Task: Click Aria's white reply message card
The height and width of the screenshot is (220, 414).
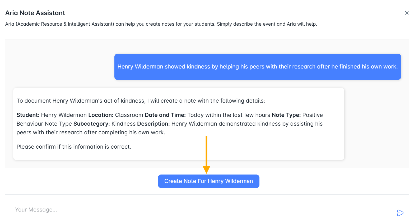Action: [179, 124]
